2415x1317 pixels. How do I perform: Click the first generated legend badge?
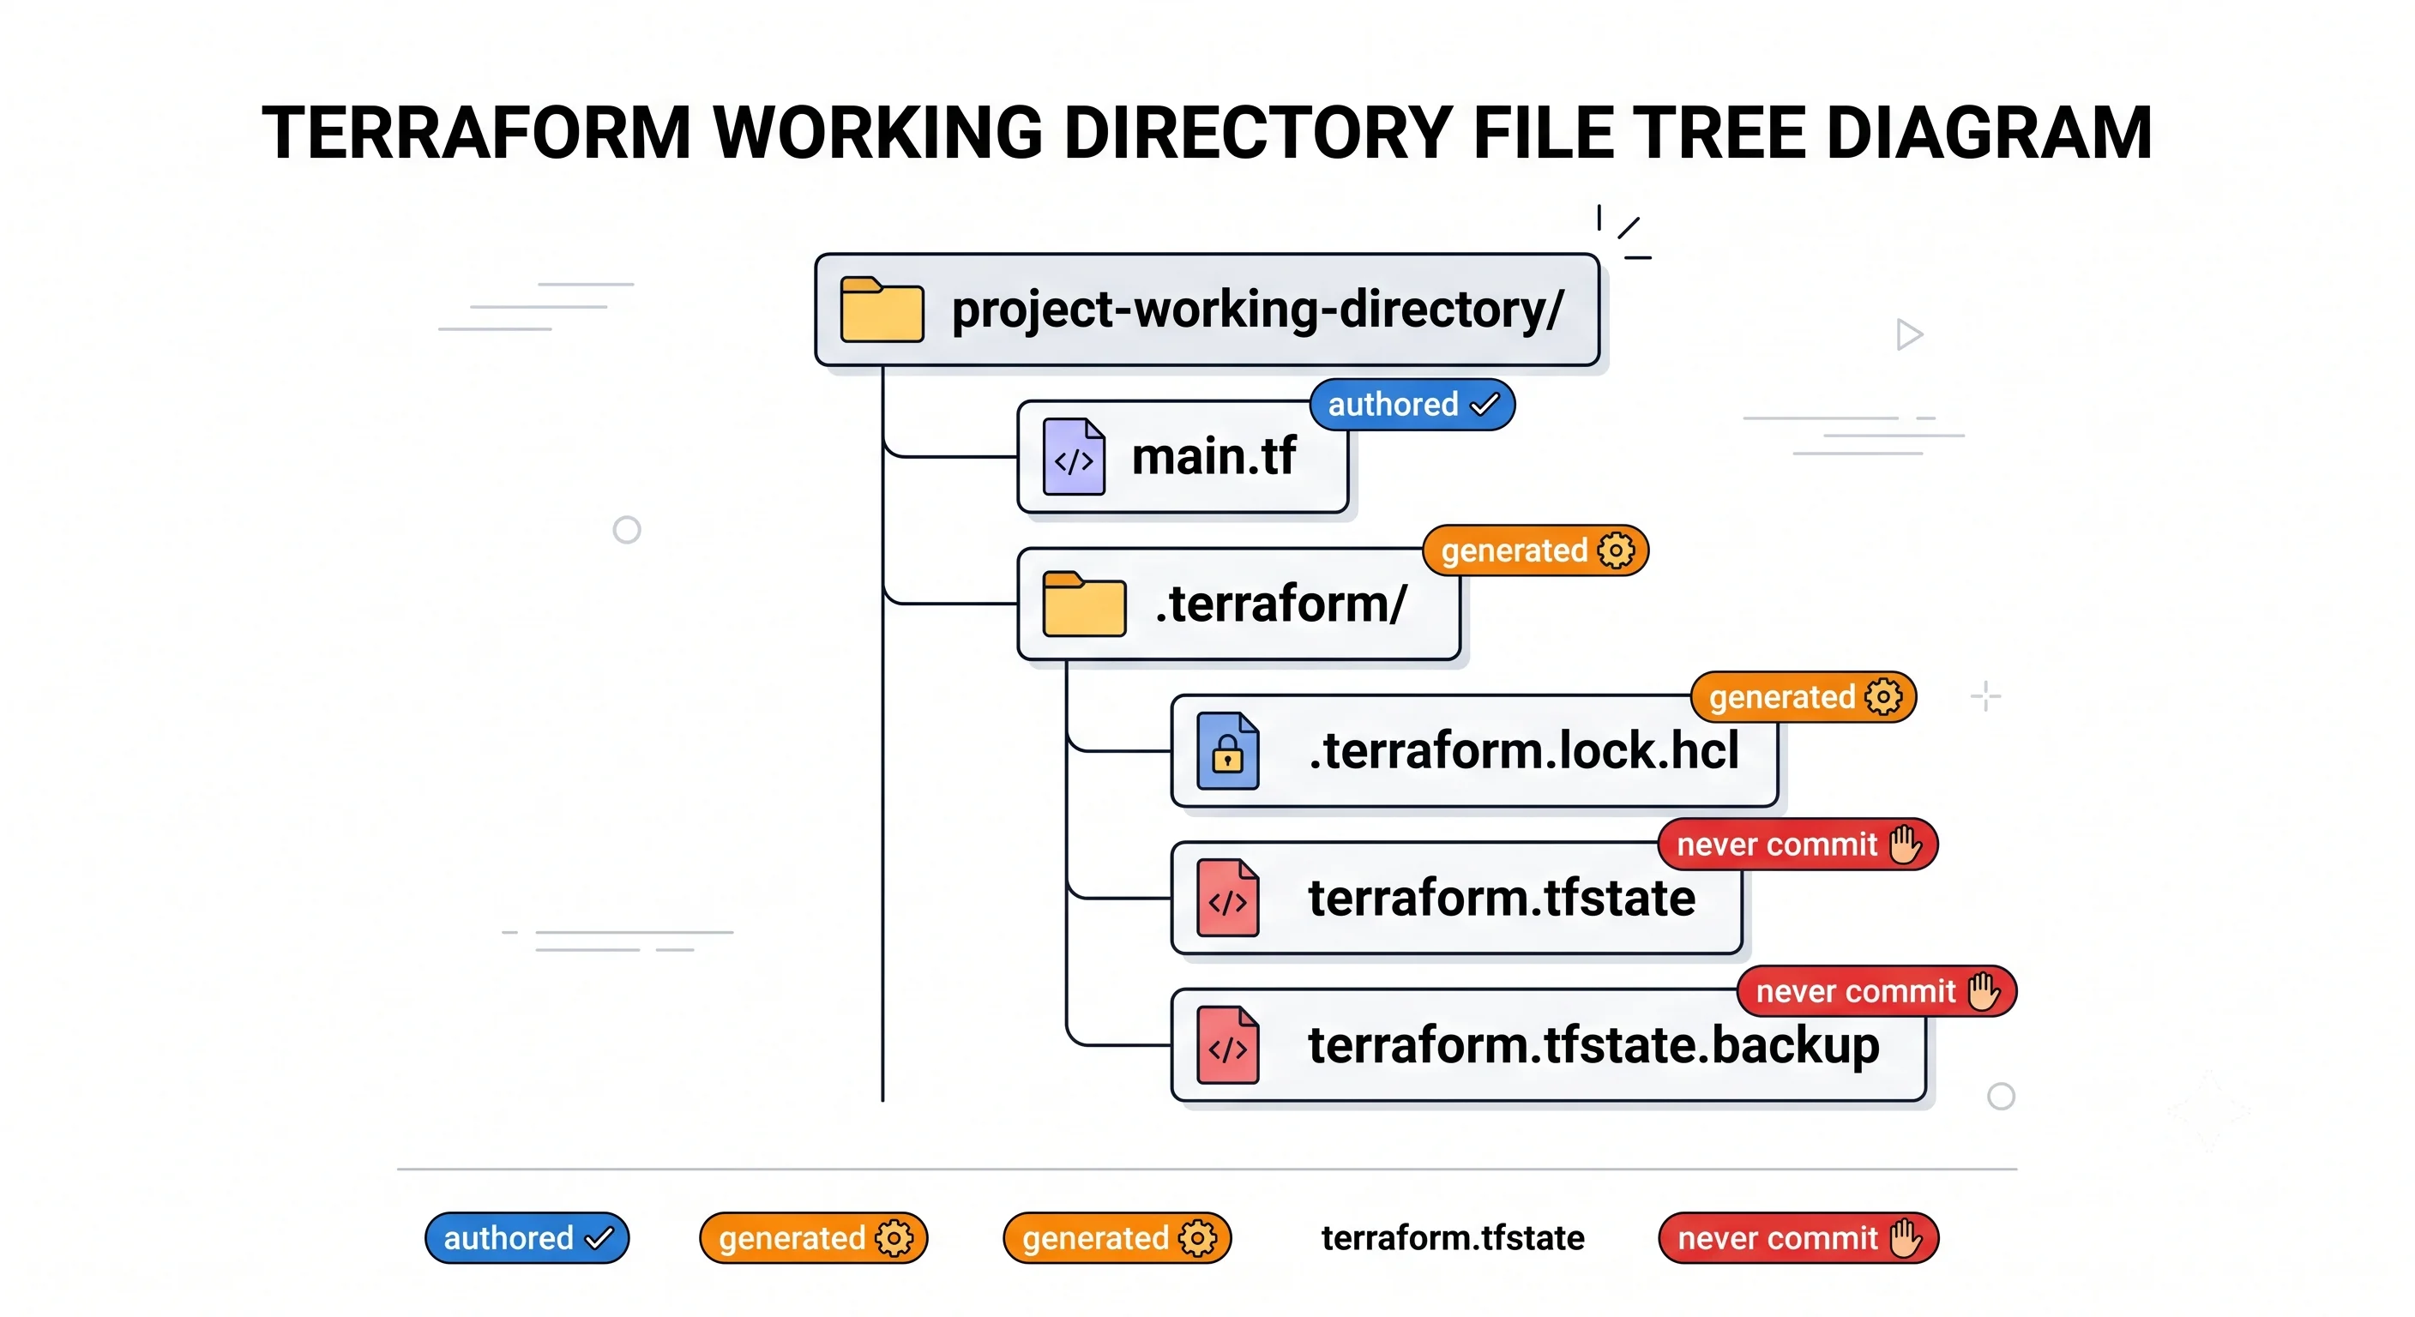[x=813, y=1238]
